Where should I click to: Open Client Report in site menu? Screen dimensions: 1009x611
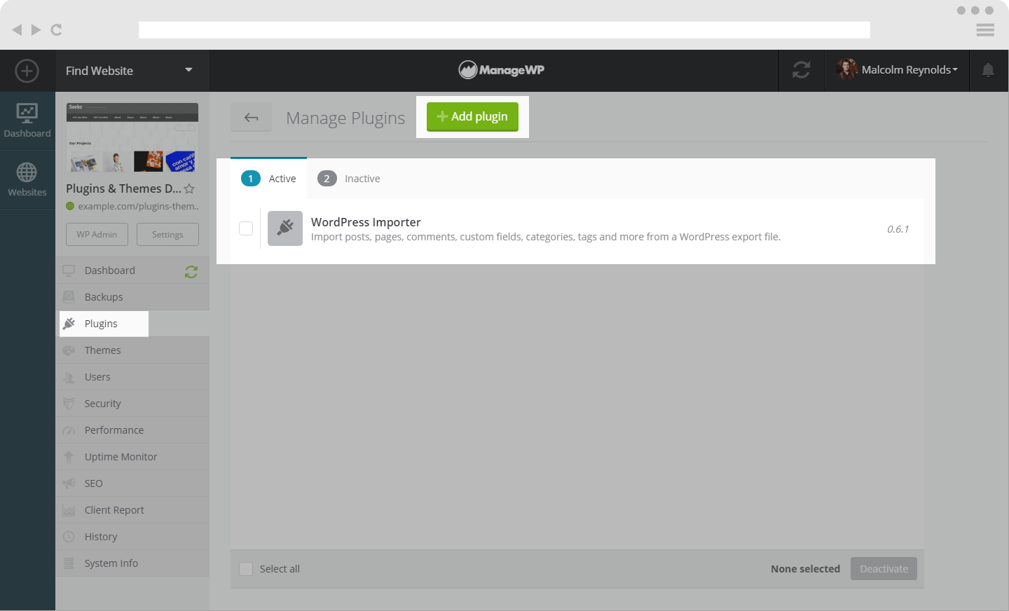[132, 510]
